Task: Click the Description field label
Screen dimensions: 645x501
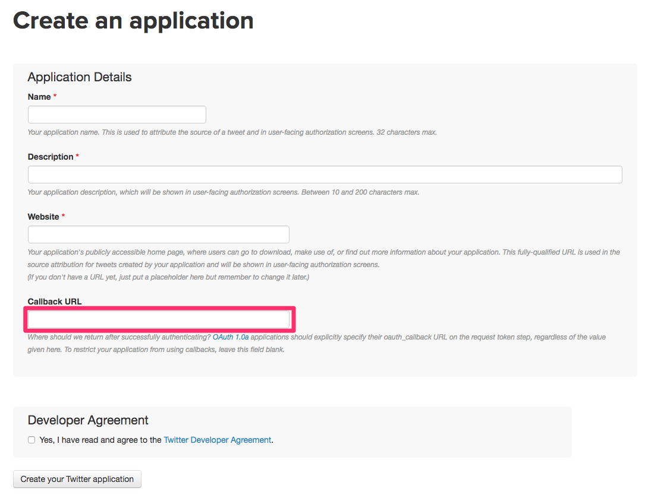Action: pos(51,157)
